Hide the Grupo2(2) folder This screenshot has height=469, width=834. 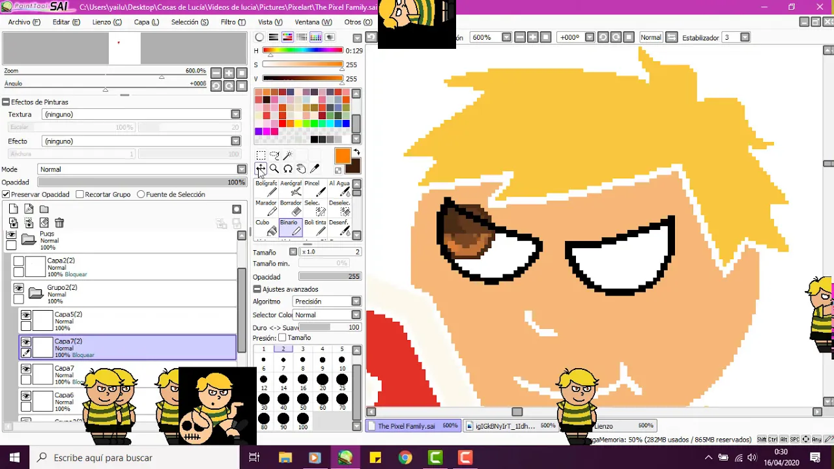click(x=18, y=288)
